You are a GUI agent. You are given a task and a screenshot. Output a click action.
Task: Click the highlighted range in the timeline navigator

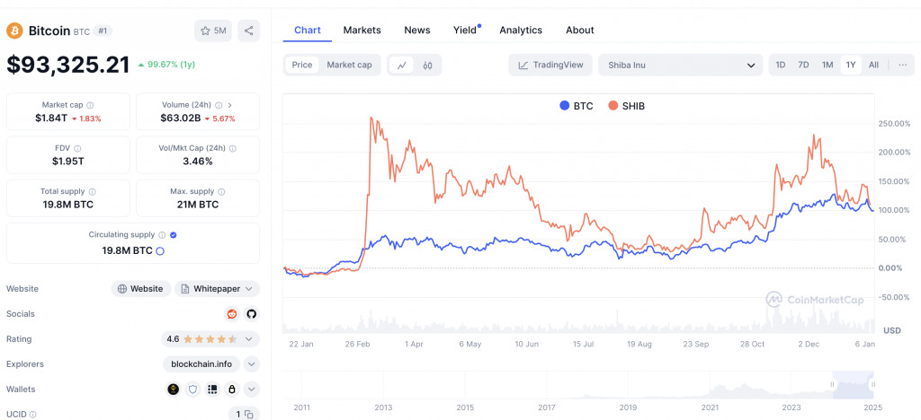853,384
